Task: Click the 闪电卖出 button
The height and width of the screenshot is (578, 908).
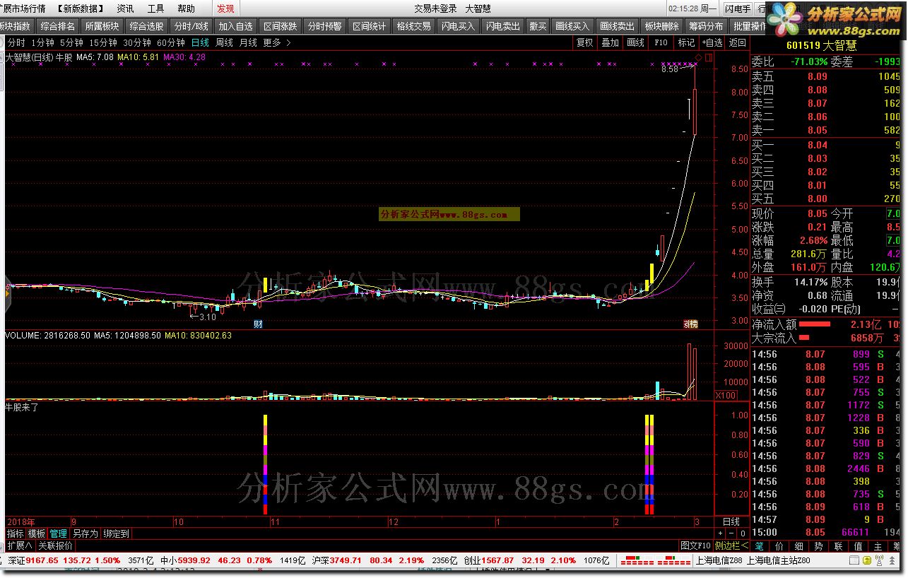Action: click(502, 26)
